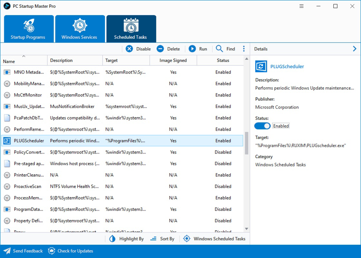361x258 pixels.
Task: Open the three-dot overflow menu on toolbar
Action: point(244,49)
